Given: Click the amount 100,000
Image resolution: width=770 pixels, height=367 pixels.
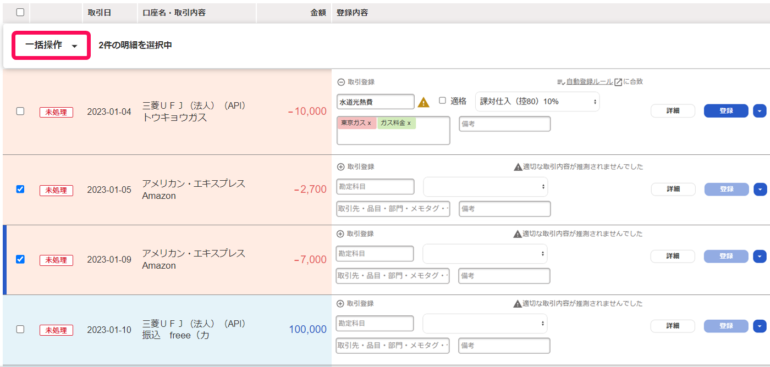Looking at the screenshot, I should 308,330.
